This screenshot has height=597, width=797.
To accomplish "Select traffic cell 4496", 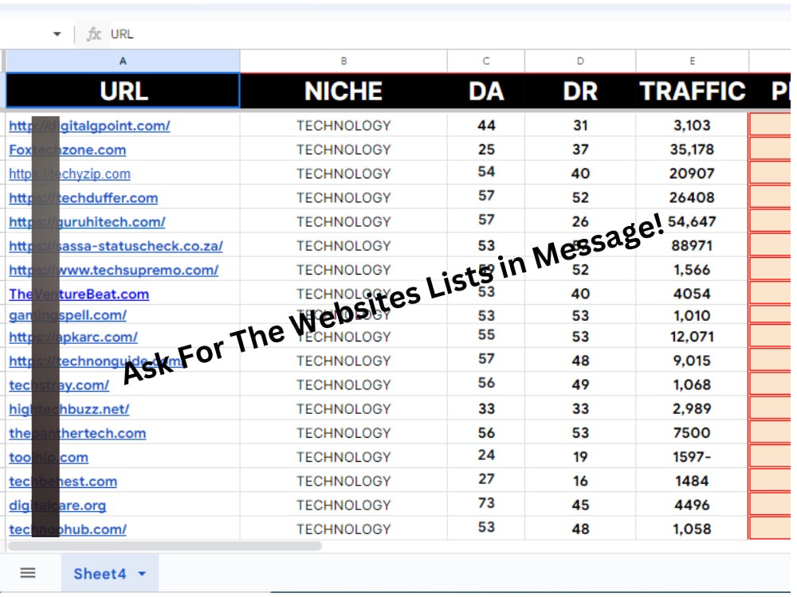I will (x=692, y=505).
